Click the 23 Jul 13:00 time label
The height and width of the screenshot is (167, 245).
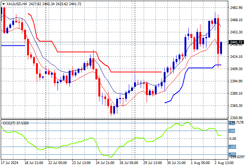pyautogui.click(x=81, y=163)
